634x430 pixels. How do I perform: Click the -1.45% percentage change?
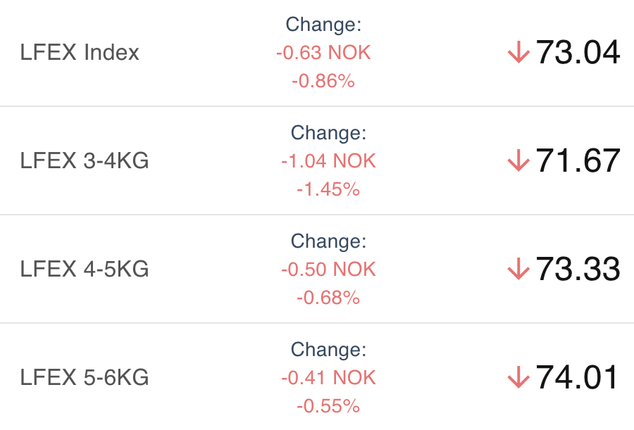[x=328, y=189]
